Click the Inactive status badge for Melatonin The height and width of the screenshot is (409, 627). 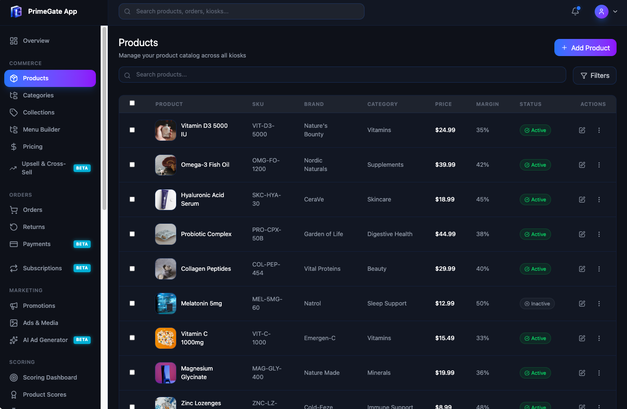click(537, 304)
